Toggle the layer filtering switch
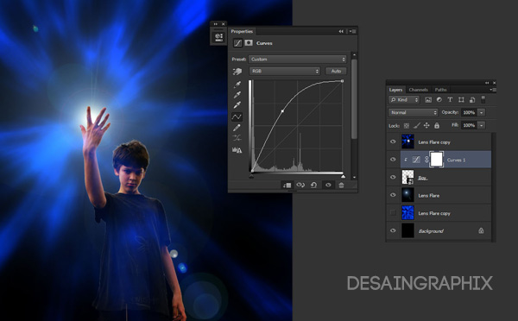The height and width of the screenshot is (321, 518). tap(483, 99)
